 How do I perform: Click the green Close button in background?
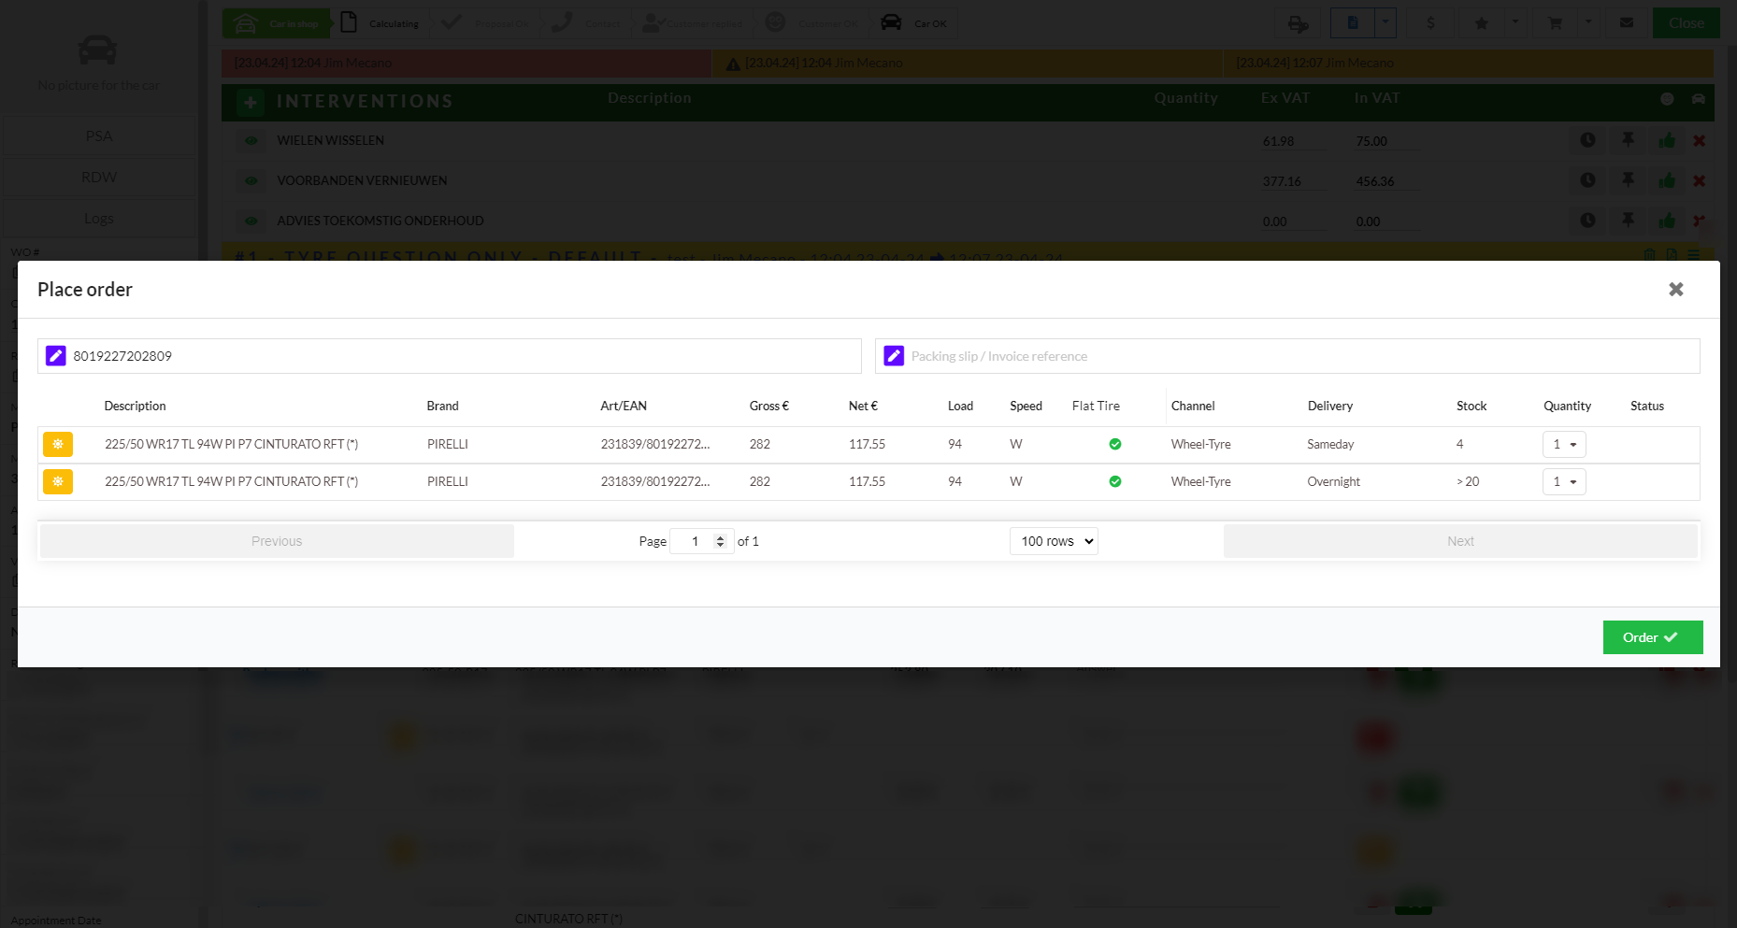tap(1686, 23)
